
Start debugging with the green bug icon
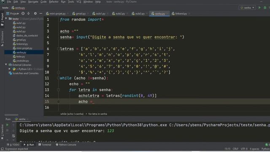pos(265,8)
